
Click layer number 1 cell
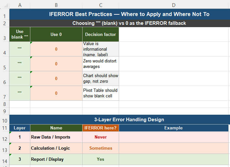click(20, 137)
